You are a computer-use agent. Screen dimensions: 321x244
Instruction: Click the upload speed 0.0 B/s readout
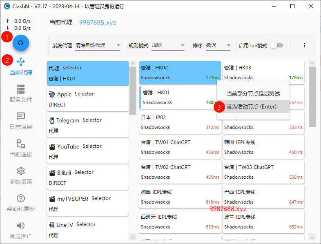pyautogui.click(x=22, y=21)
